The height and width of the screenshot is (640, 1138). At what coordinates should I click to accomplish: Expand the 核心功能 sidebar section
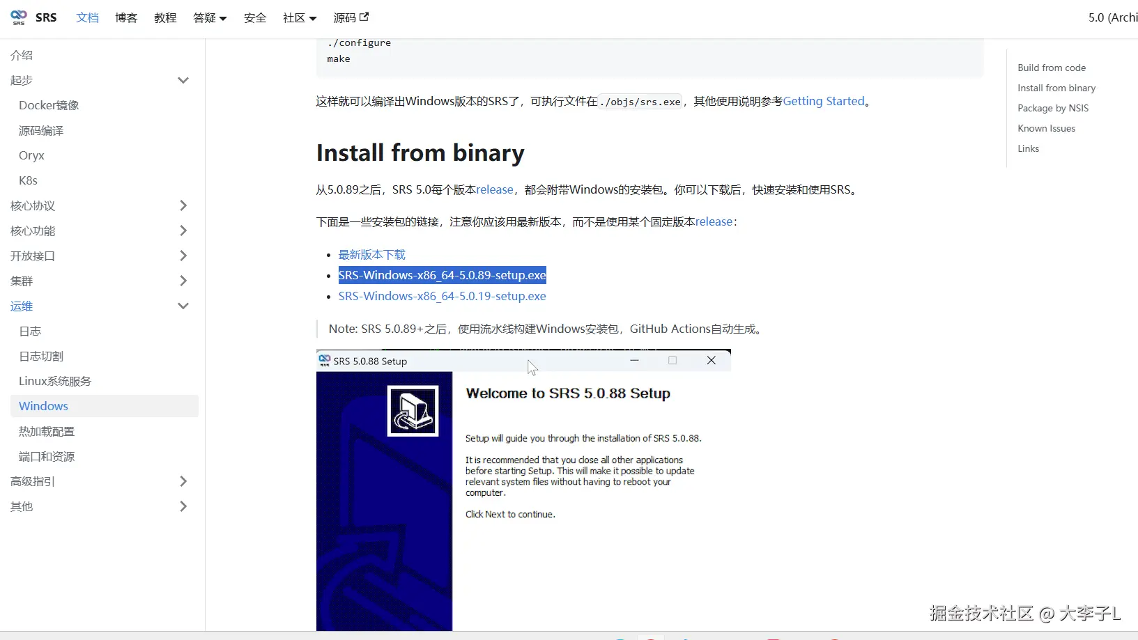pyautogui.click(x=183, y=231)
